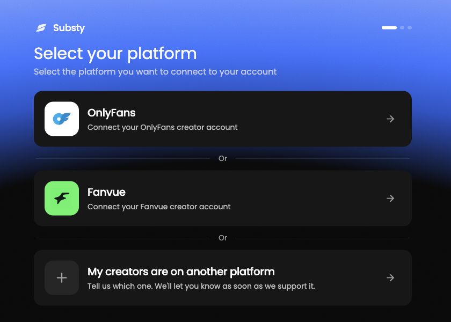
Task: Open the arrow on the another platform card
Action: pos(390,278)
